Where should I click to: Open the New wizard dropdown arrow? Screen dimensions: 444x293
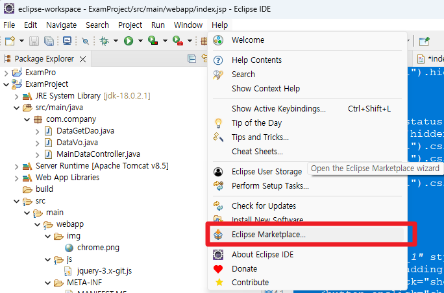point(21,41)
